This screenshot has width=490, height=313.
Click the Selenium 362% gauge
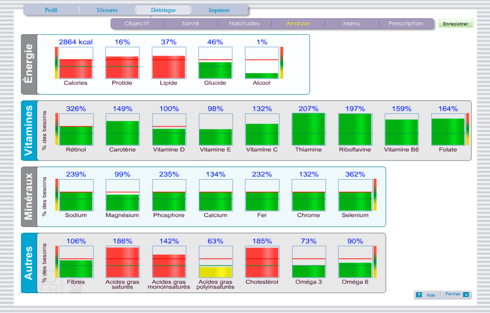coord(355,195)
